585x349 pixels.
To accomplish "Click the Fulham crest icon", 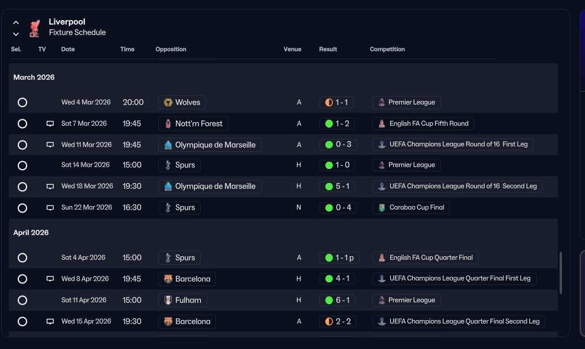I will pyautogui.click(x=168, y=300).
